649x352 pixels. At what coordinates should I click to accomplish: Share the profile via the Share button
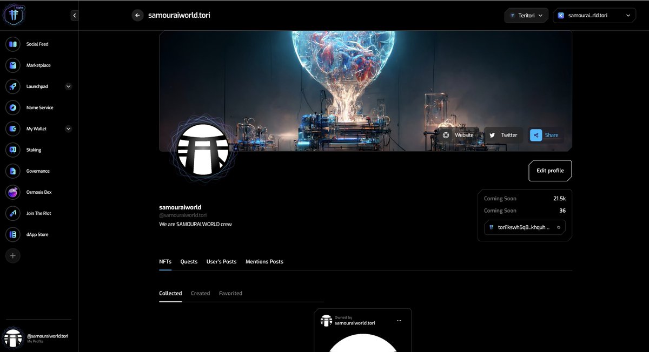click(545, 135)
